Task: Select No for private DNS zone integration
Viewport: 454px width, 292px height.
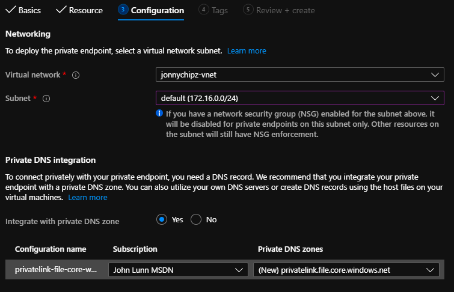Action: click(196, 220)
